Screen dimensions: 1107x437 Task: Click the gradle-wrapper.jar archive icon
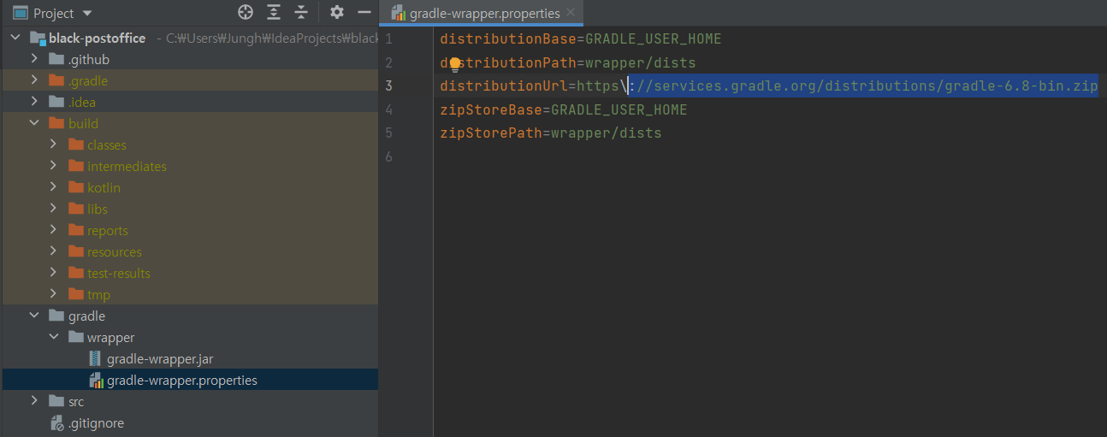(x=95, y=358)
